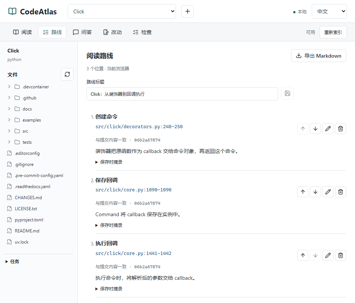Move 创建命令 step down
Image resolution: width=355 pixels, height=303 pixels.
click(315, 129)
